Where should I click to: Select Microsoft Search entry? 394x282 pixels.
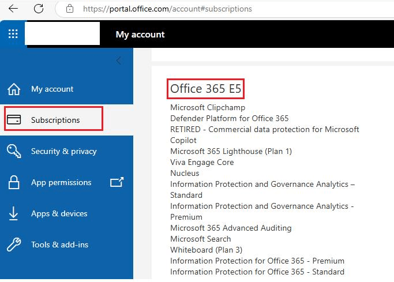click(201, 239)
